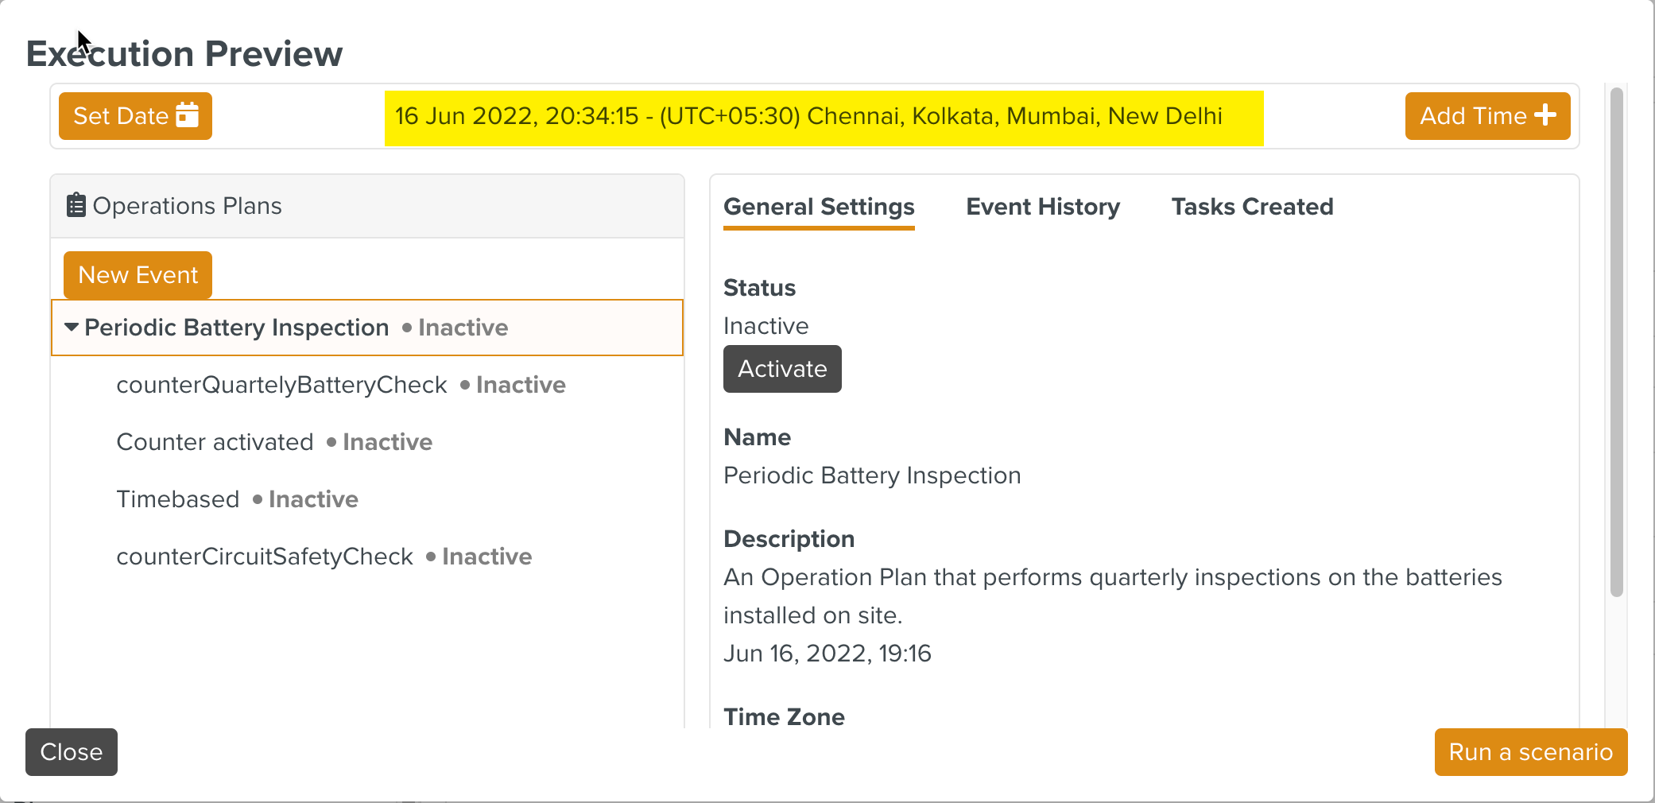Click the Operations Plans clipboard icon
This screenshot has width=1655, height=803.
click(76, 205)
